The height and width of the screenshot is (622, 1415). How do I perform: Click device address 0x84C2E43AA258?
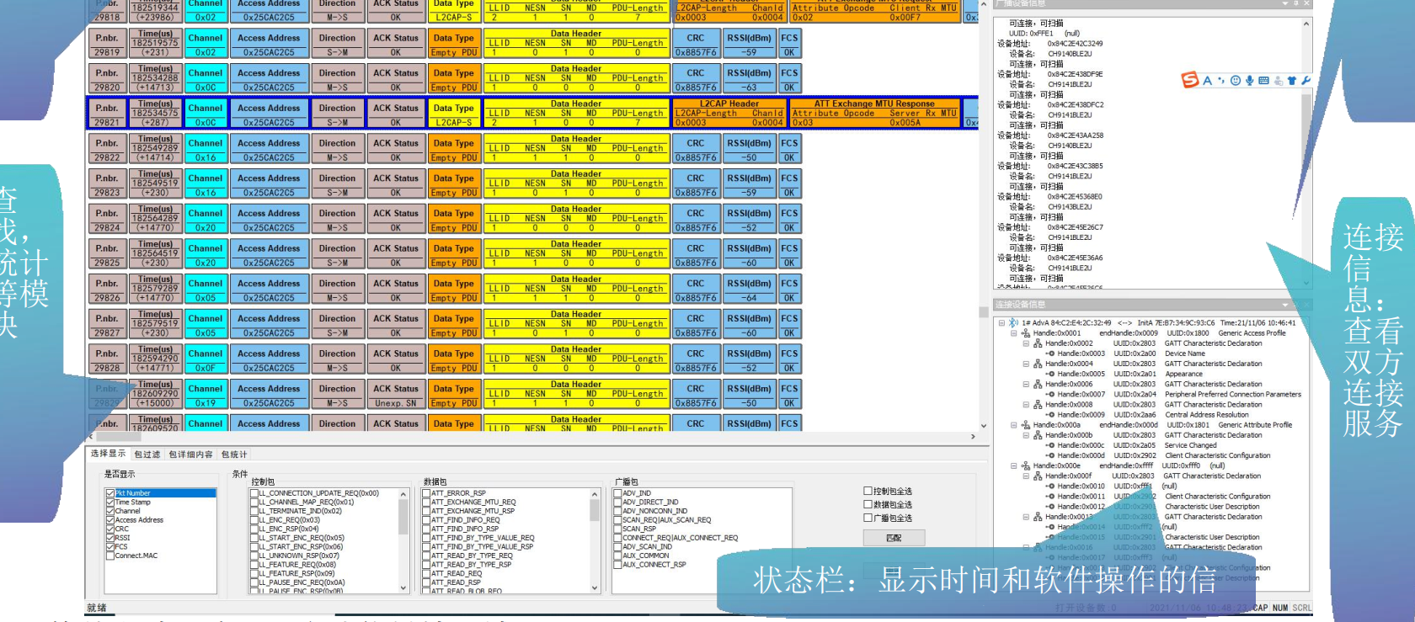1075,136
